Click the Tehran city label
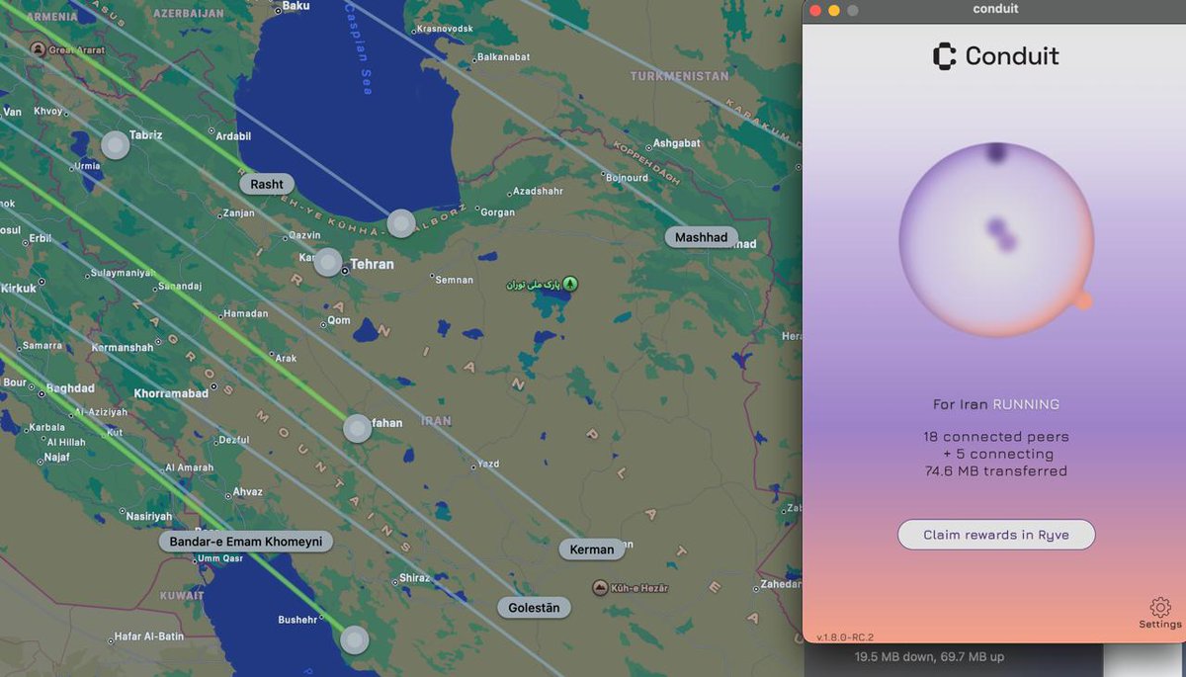Image resolution: width=1186 pixels, height=677 pixels. 372,264
